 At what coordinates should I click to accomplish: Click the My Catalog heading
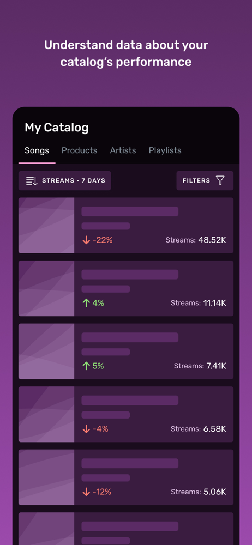point(56,128)
